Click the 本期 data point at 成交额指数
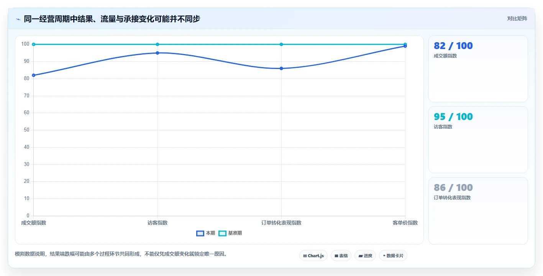The height and width of the screenshot is (276, 543). 34,75
